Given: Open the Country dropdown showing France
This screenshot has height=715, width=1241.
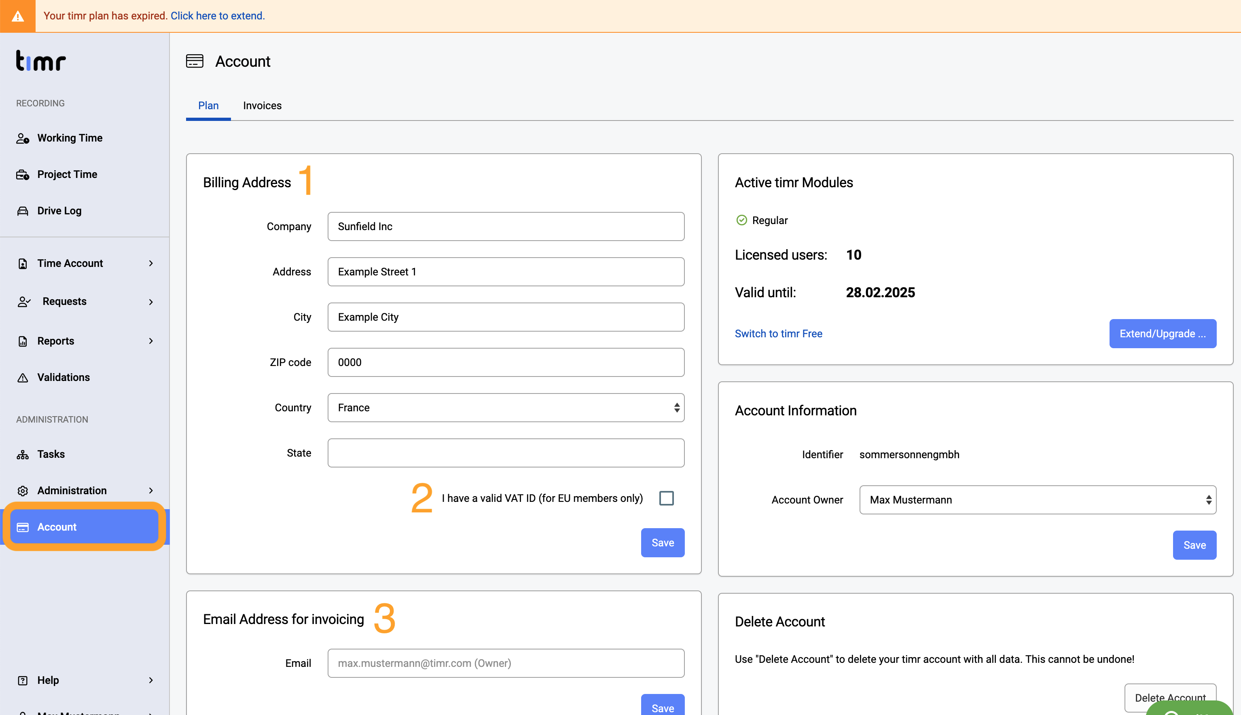Looking at the screenshot, I should 506,408.
